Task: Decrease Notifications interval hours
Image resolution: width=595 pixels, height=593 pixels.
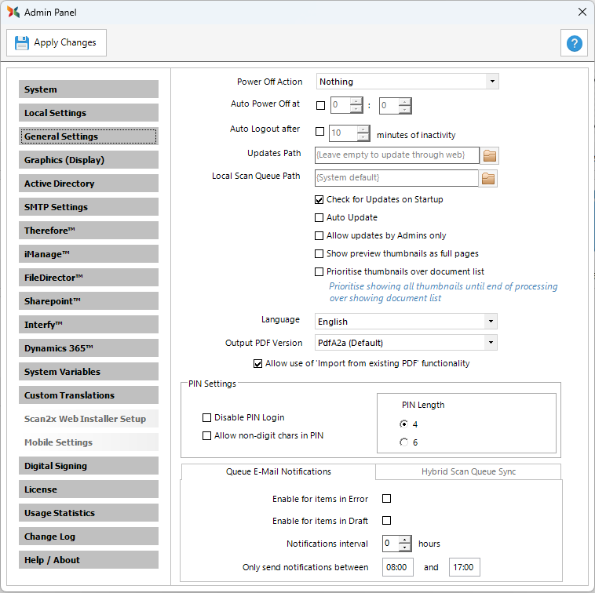Action: tap(405, 548)
